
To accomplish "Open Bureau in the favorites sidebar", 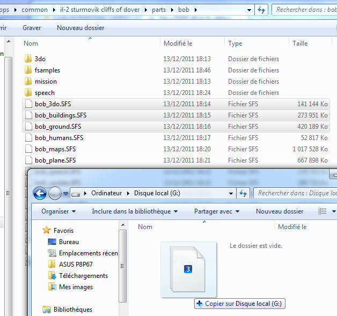I will [x=63, y=242].
